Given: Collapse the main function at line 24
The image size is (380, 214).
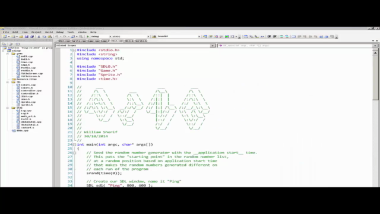Looking at the screenshot, I should pyautogui.click(x=74, y=144).
